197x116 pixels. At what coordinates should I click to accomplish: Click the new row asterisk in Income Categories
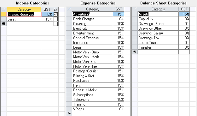point(3,24)
